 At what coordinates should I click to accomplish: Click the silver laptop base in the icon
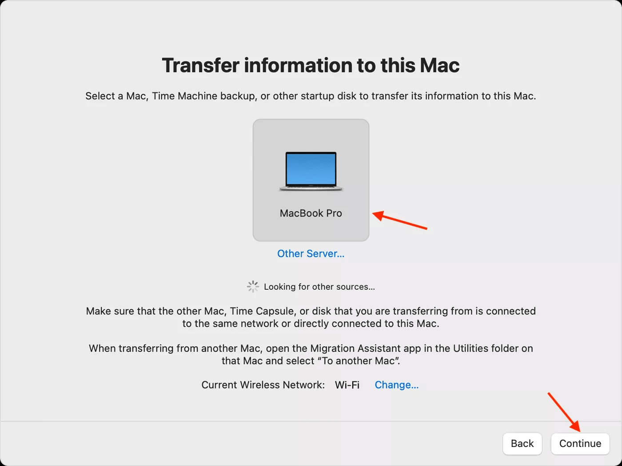click(311, 189)
